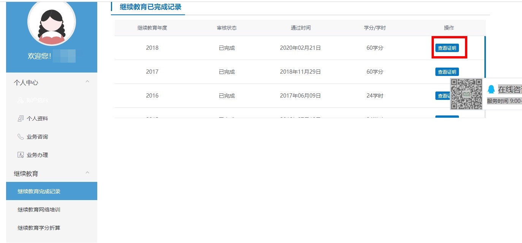Screen dimensions: 522x243
Task: Click 查看证明 for the 2016 record
Action: [x=444, y=95]
